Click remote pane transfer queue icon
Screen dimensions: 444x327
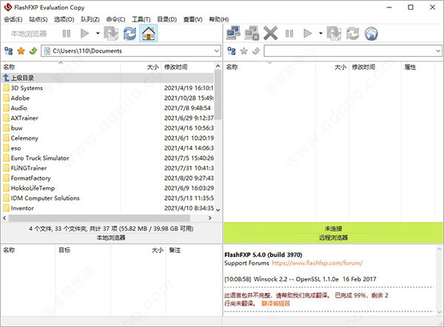[x=334, y=33]
